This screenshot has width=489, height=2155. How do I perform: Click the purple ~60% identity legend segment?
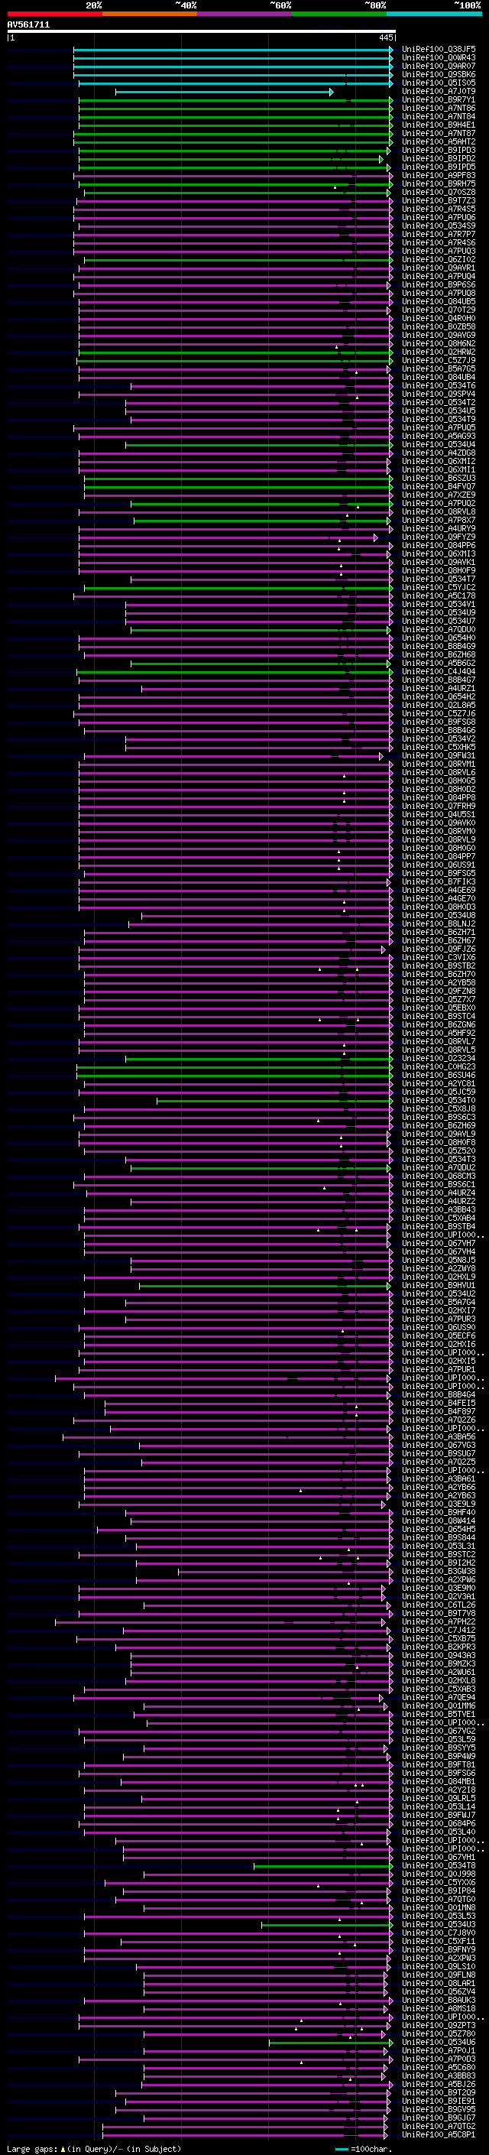click(245, 14)
